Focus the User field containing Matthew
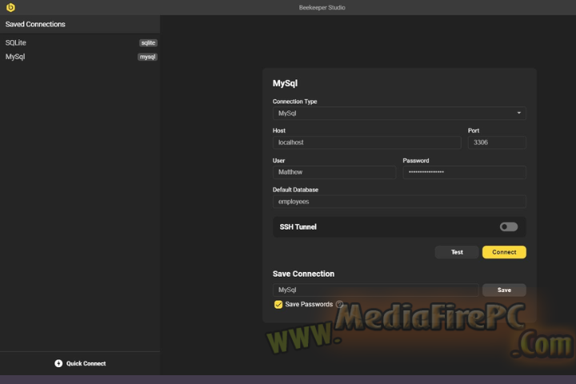The image size is (576, 384). (334, 172)
